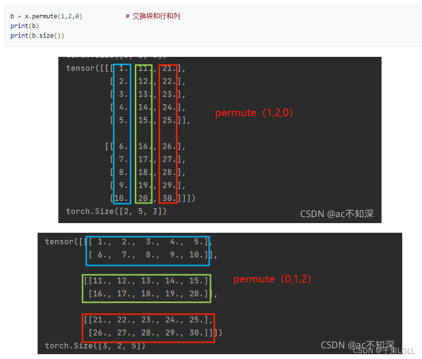Screen dimensions: 422x359
Task: Click the red highlighted third-column box
Action: tap(168, 133)
